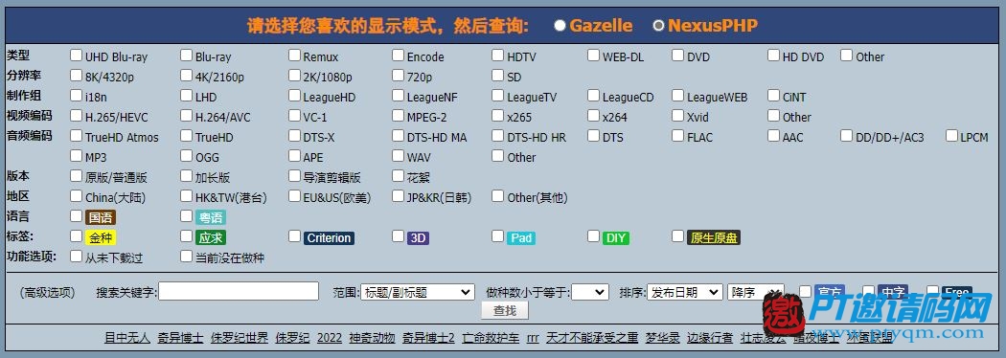Open the 目中无人 quick search link
1006x358 pixels.
coord(127,338)
